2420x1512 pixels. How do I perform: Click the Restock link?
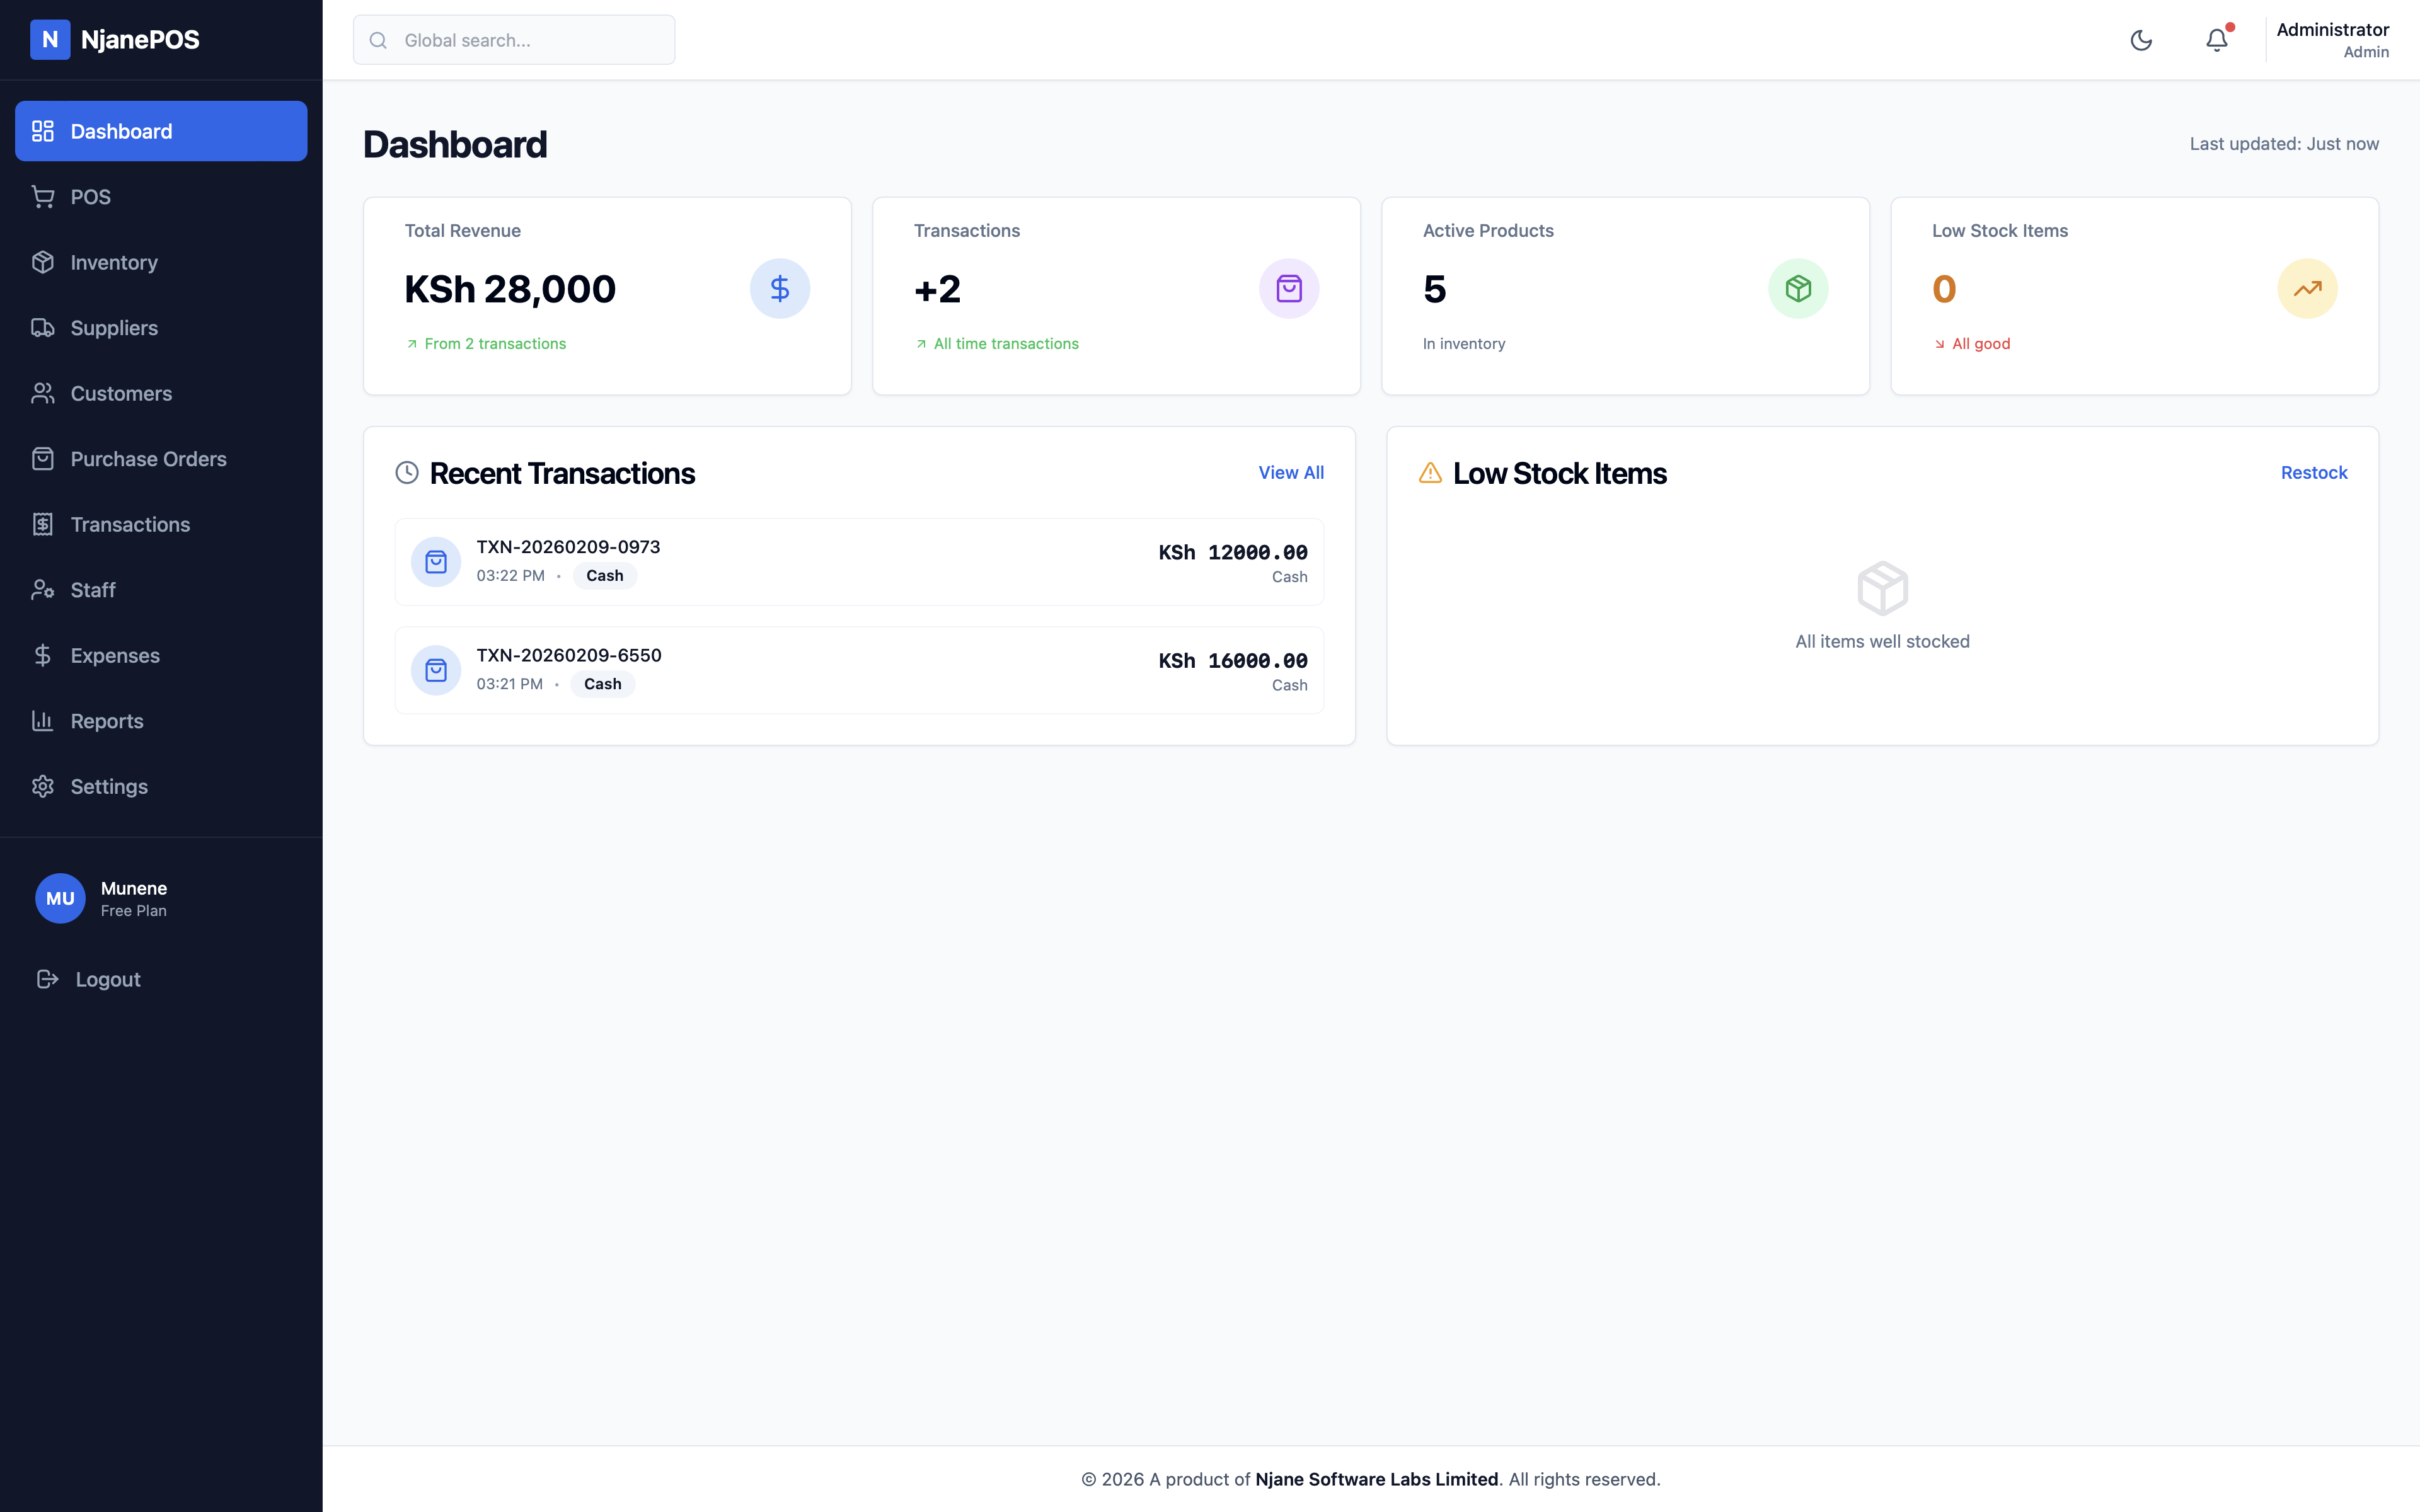click(2313, 472)
